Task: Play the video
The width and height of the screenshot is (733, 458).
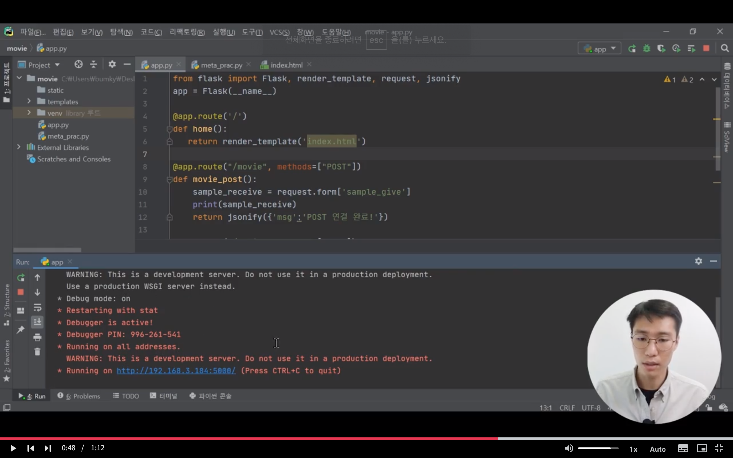Action: click(13, 448)
